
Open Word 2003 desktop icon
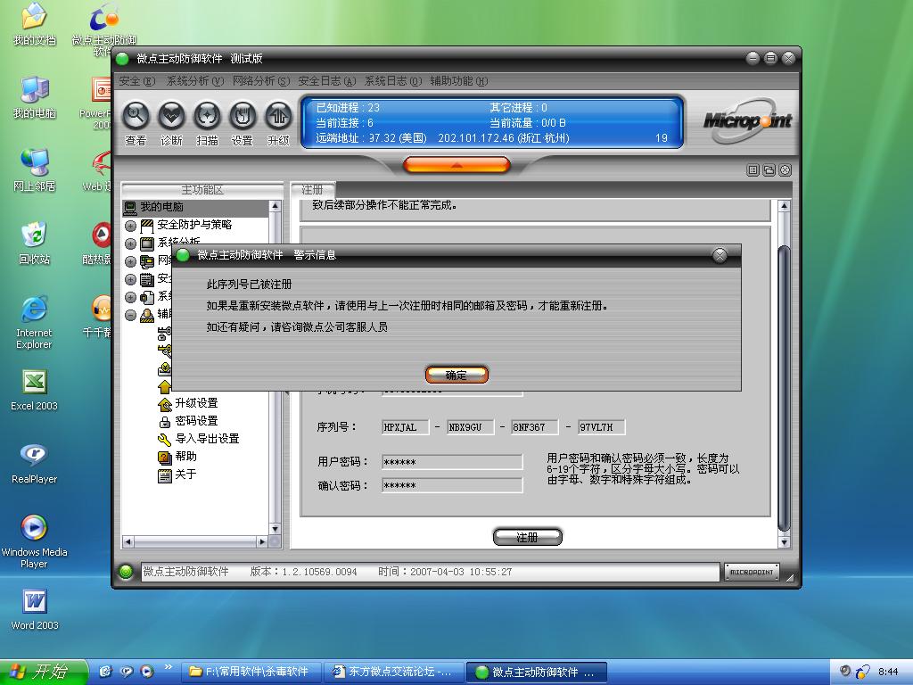point(35,610)
